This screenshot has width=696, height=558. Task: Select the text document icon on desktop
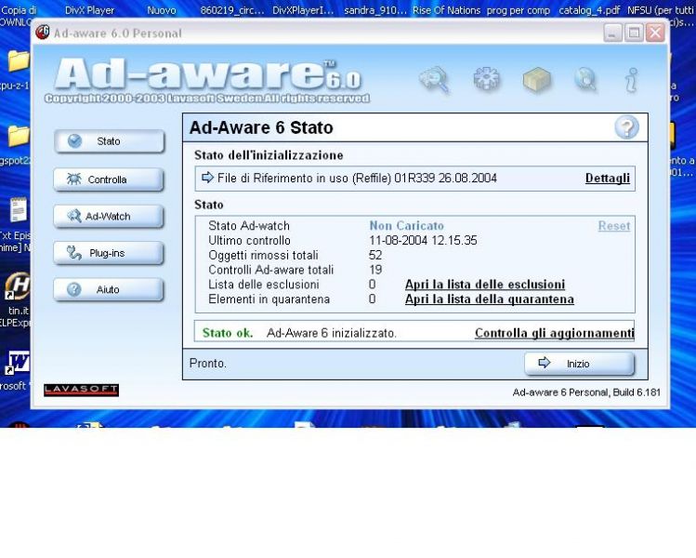19,209
